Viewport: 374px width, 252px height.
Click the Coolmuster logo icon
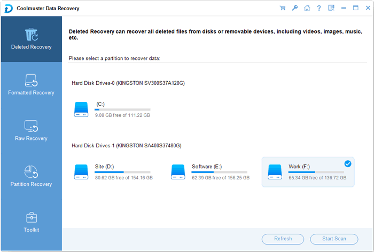(9, 8)
